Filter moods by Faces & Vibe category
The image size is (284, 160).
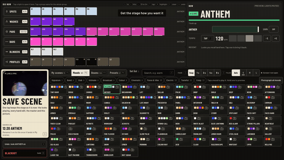click(154, 80)
